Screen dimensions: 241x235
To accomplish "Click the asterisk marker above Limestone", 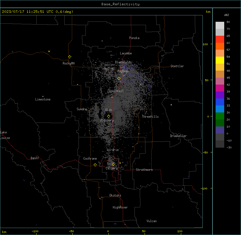I will 43,96.
